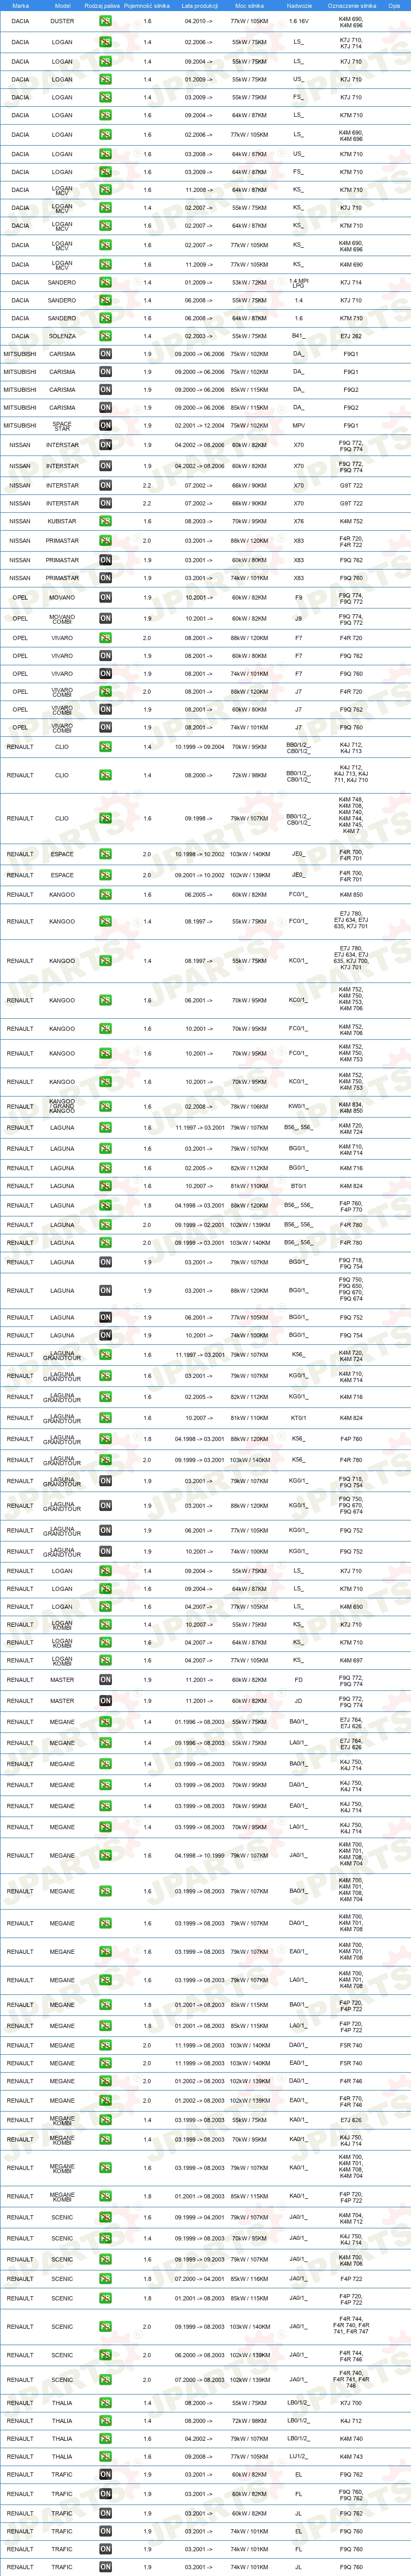
Task: Click petrol icon in Renault Clio 72kW/98KM row
Action: pyautogui.click(x=105, y=775)
